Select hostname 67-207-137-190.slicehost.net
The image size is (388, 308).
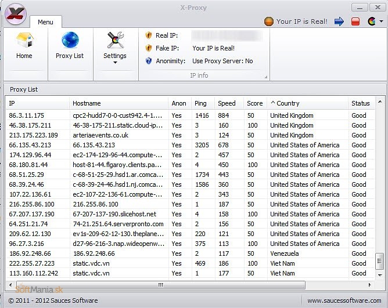(x=114, y=214)
